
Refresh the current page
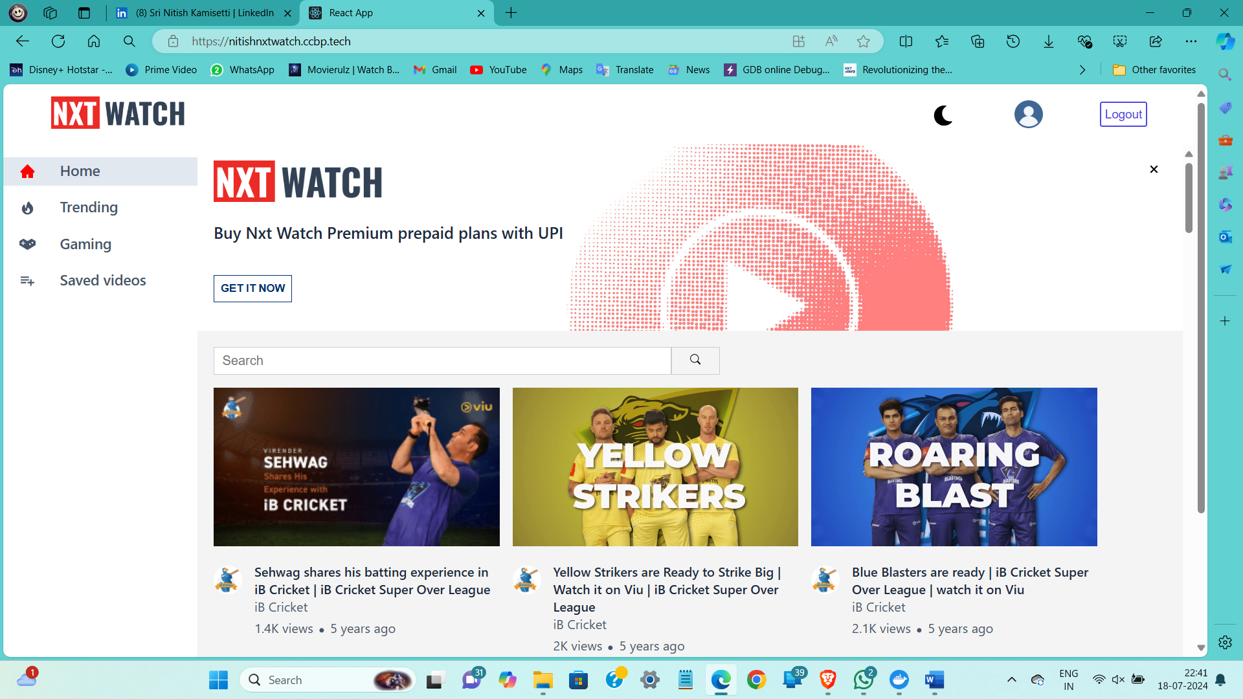[58, 41]
